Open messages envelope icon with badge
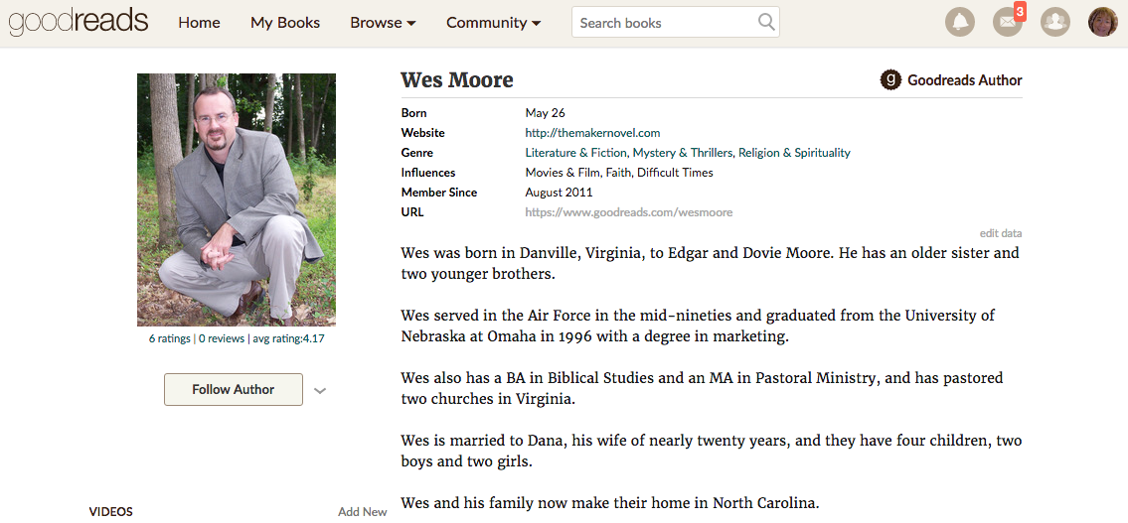1128x523 pixels. click(1009, 21)
